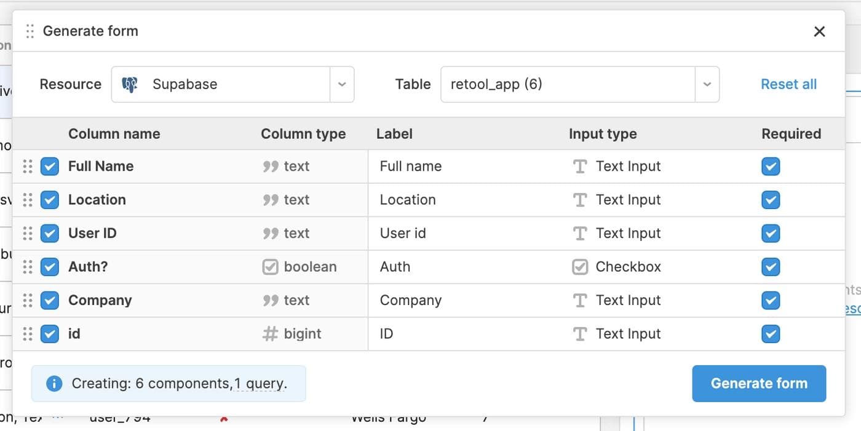Toggle Required checkbox for User ID row

[x=771, y=234]
